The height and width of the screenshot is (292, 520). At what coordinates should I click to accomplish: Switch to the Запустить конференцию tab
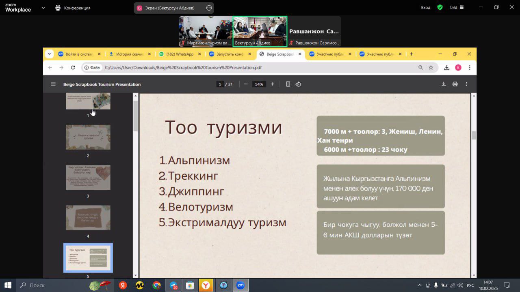[230, 54]
